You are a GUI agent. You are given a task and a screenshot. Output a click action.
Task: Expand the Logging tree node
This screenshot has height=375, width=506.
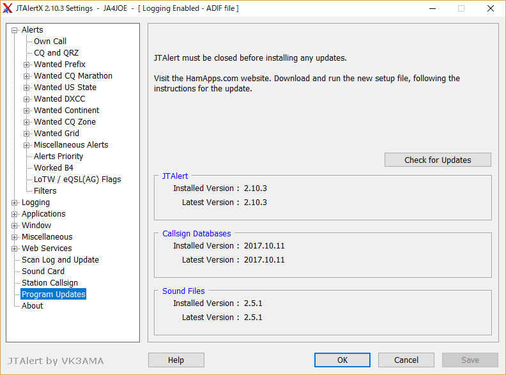pyautogui.click(x=14, y=203)
